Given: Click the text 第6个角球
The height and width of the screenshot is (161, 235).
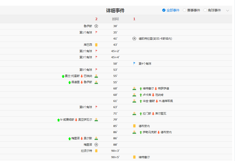Looking at the screenshot, I should click(86, 107).
